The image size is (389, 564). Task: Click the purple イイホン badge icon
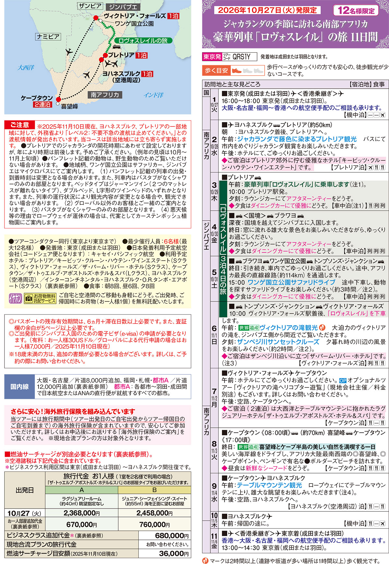coord(15,299)
